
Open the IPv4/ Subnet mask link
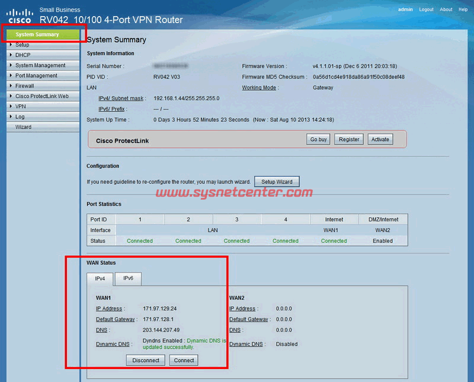click(121, 98)
